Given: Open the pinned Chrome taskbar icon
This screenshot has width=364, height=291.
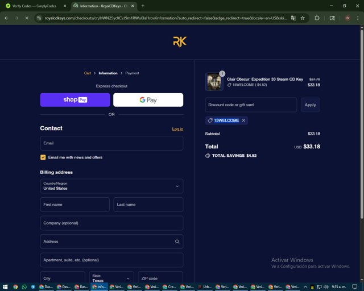Looking at the screenshot, I should pyautogui.click(x=15, y=287).
